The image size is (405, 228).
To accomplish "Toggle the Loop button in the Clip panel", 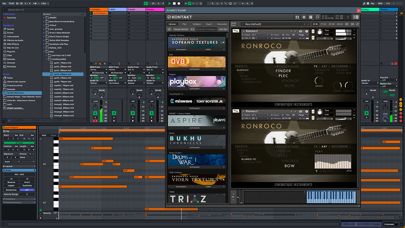I will coord(19,143).
